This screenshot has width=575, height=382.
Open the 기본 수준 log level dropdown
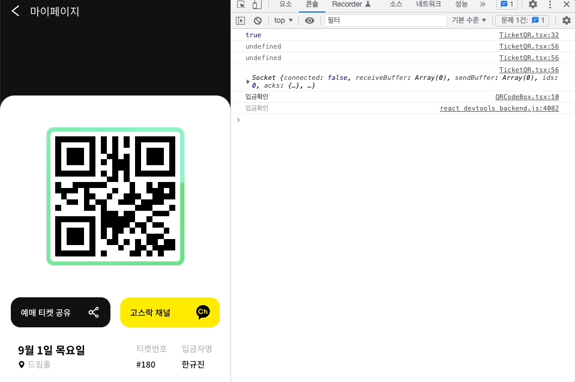[x=469, y=20]
